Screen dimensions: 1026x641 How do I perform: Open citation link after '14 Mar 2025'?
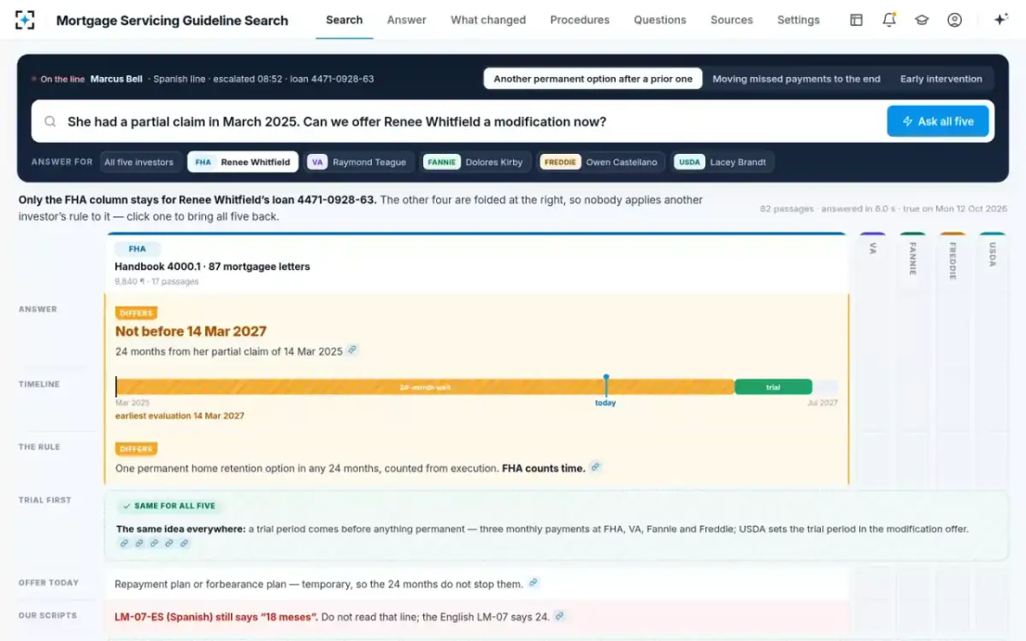pos(352,350)
